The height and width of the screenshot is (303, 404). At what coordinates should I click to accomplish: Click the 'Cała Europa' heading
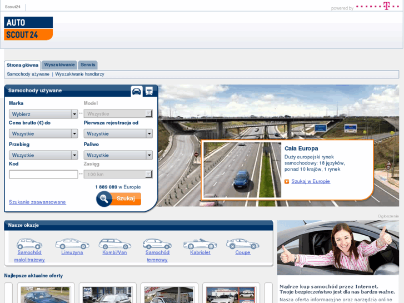tap(301, 148)
